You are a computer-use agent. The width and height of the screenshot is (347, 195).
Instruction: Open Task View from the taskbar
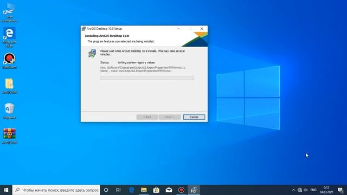click(118, 190)
